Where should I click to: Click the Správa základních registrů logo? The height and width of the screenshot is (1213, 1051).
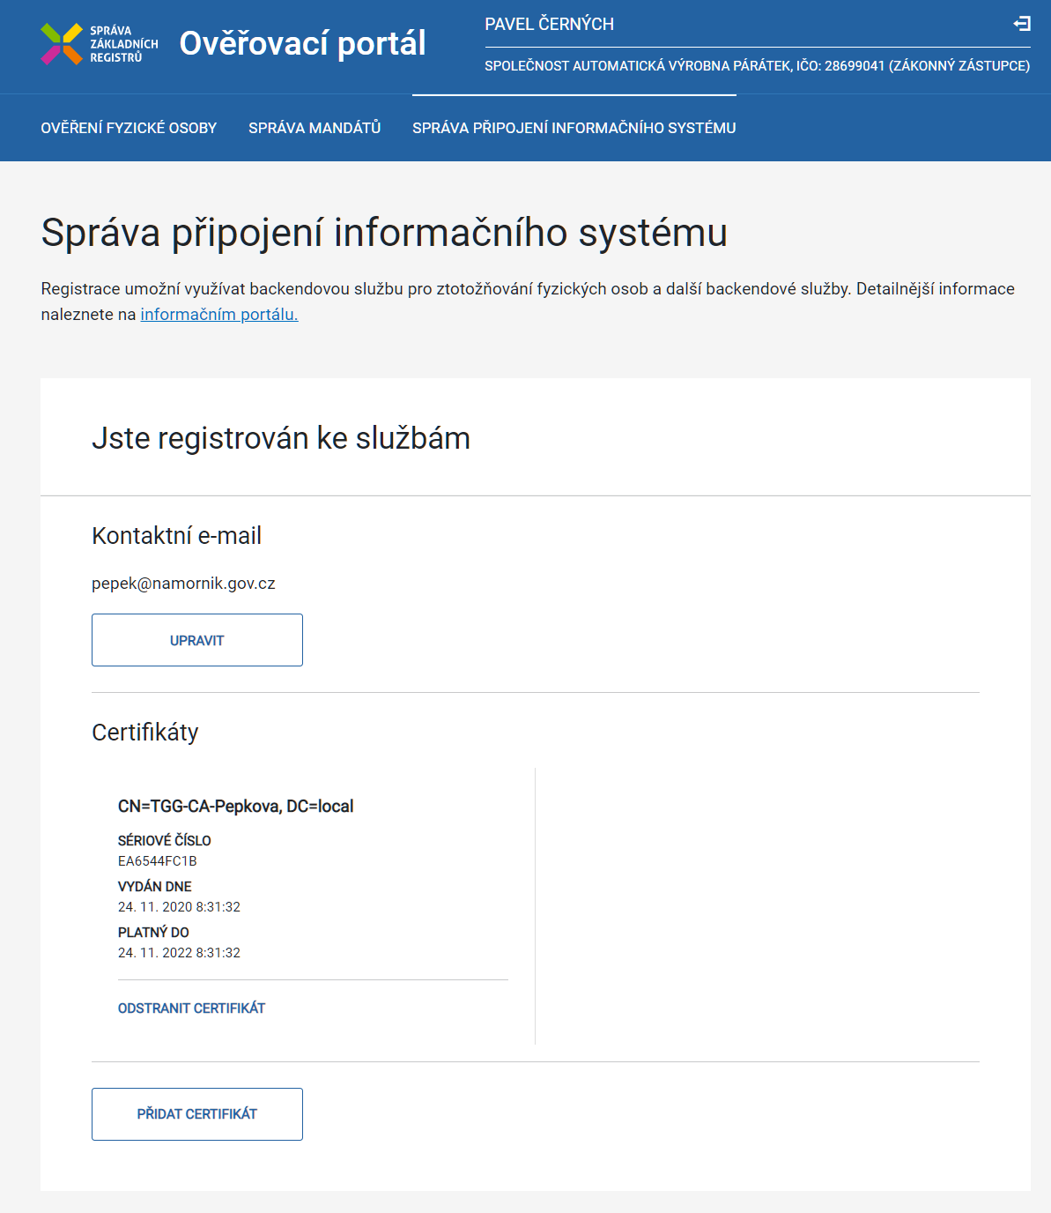tap(99, 44)
